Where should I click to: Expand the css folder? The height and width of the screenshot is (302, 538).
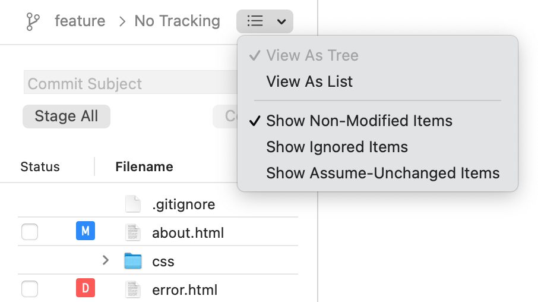(106, 260)
